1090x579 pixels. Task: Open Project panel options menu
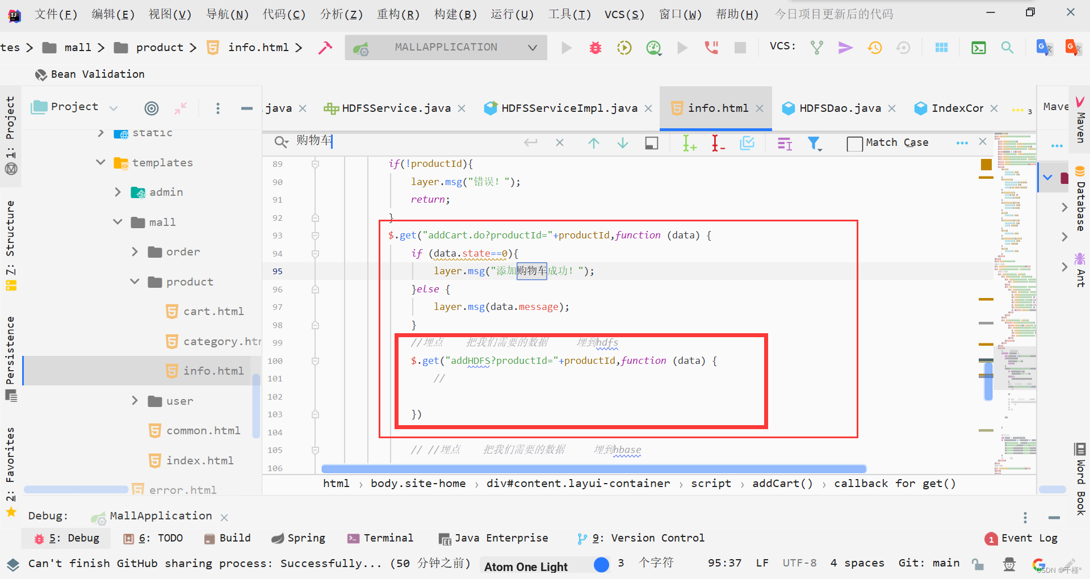pyautogui.click(x=218, y=108)
